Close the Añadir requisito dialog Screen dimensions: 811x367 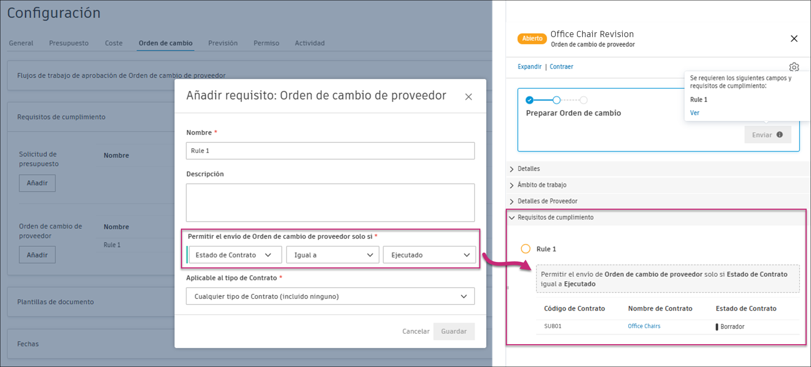[468, 96]
